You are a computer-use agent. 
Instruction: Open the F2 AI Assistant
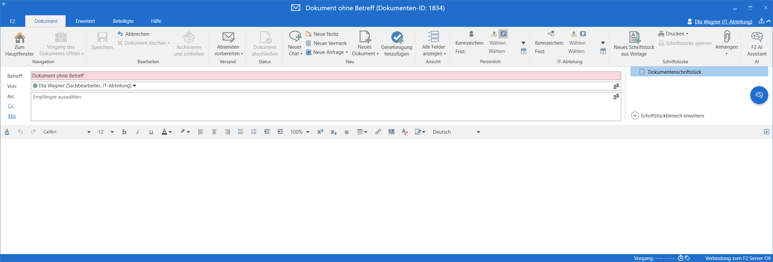pos(757,37)
